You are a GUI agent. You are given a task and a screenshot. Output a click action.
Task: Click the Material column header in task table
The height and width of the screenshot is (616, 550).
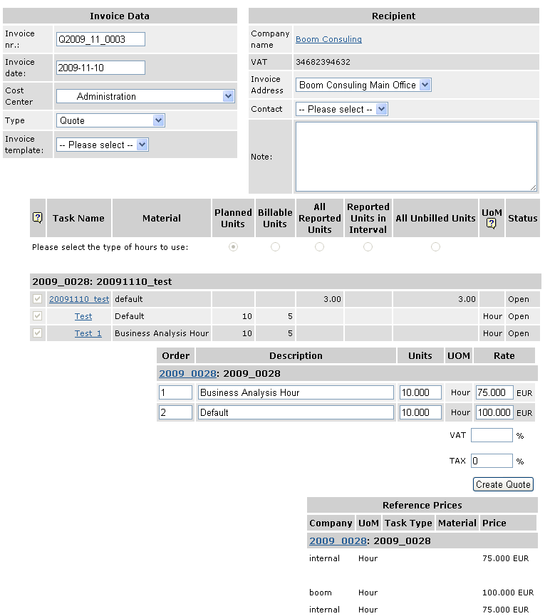162,218
